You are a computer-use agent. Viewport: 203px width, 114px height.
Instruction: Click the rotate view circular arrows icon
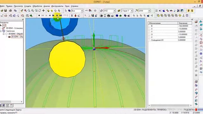click(40, 10)
